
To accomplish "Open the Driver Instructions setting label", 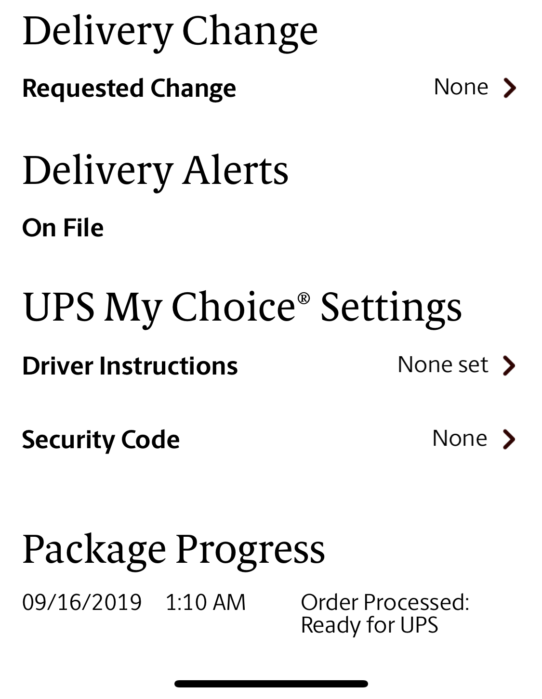I will point(130,366).
